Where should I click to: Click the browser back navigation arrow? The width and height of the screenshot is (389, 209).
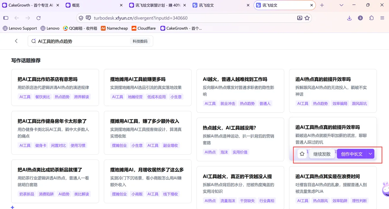pyautogui.click(x=17, y=18)
